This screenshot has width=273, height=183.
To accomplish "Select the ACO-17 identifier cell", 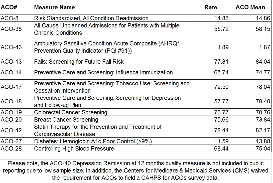I will point(11,87).
